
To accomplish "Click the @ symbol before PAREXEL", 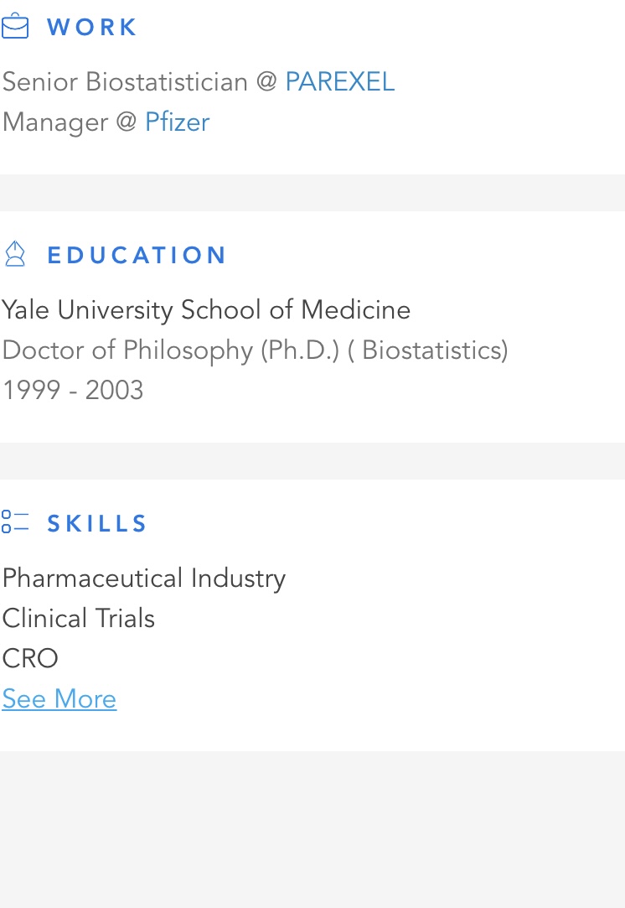I will 266,81.
